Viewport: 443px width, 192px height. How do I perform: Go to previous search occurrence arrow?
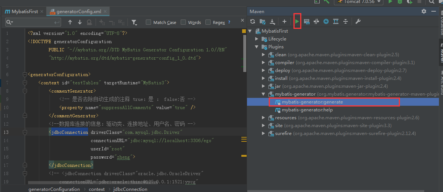(70, 22)
